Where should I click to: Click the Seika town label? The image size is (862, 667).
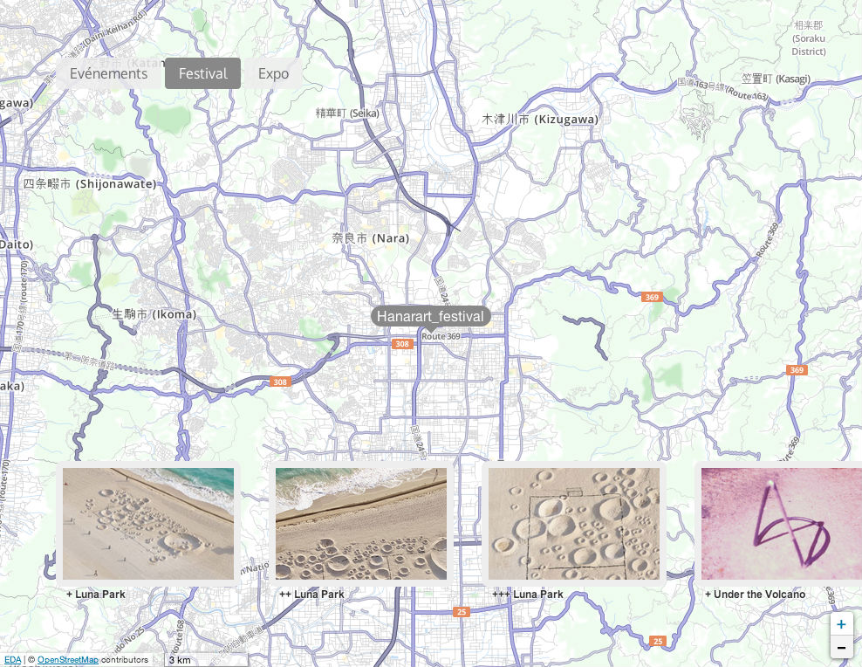(x=347, y=113)
